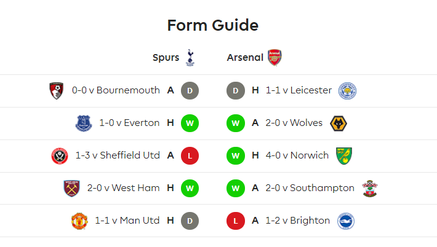
Task: Click the 1-2 v Brighton match link
Action: (298, 221)
